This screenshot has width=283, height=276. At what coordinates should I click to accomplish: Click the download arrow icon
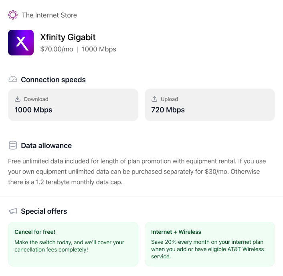(18, 99)
